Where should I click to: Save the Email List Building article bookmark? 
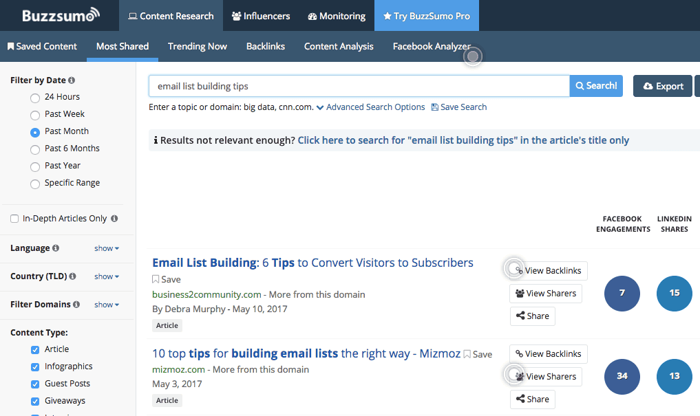click(167, 279)
